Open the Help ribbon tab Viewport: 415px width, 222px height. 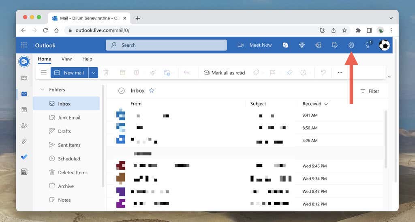tap(87, 59)
